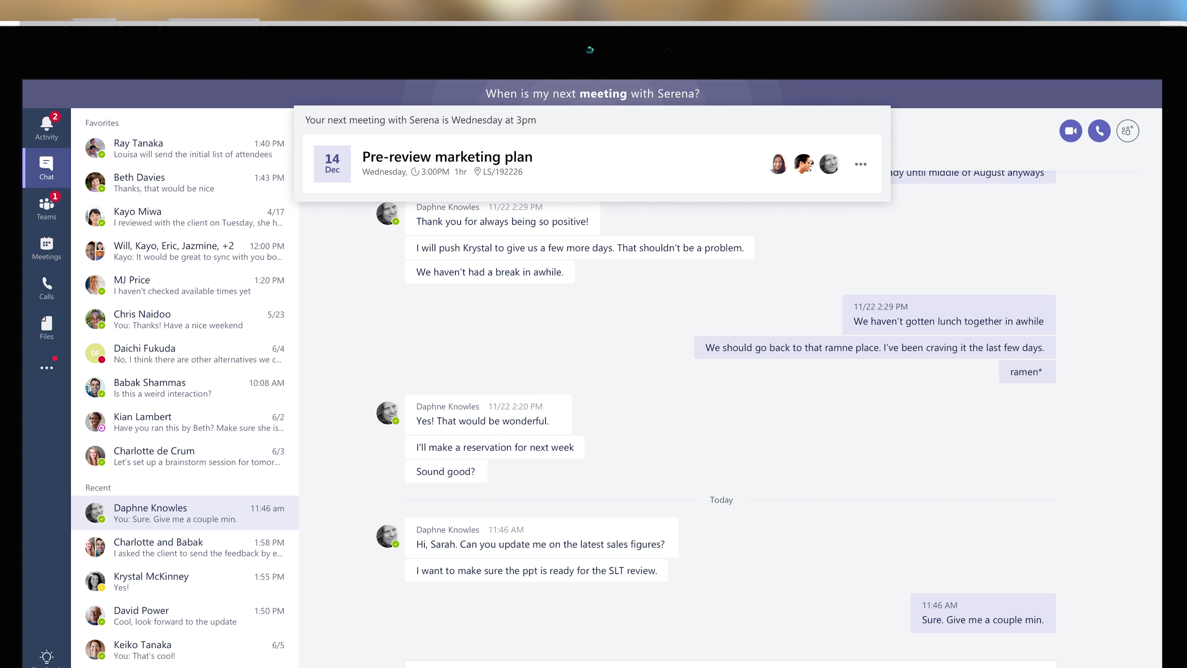
Task: Open the Pre-review marketing plan meeting
Action: point(447,157)
